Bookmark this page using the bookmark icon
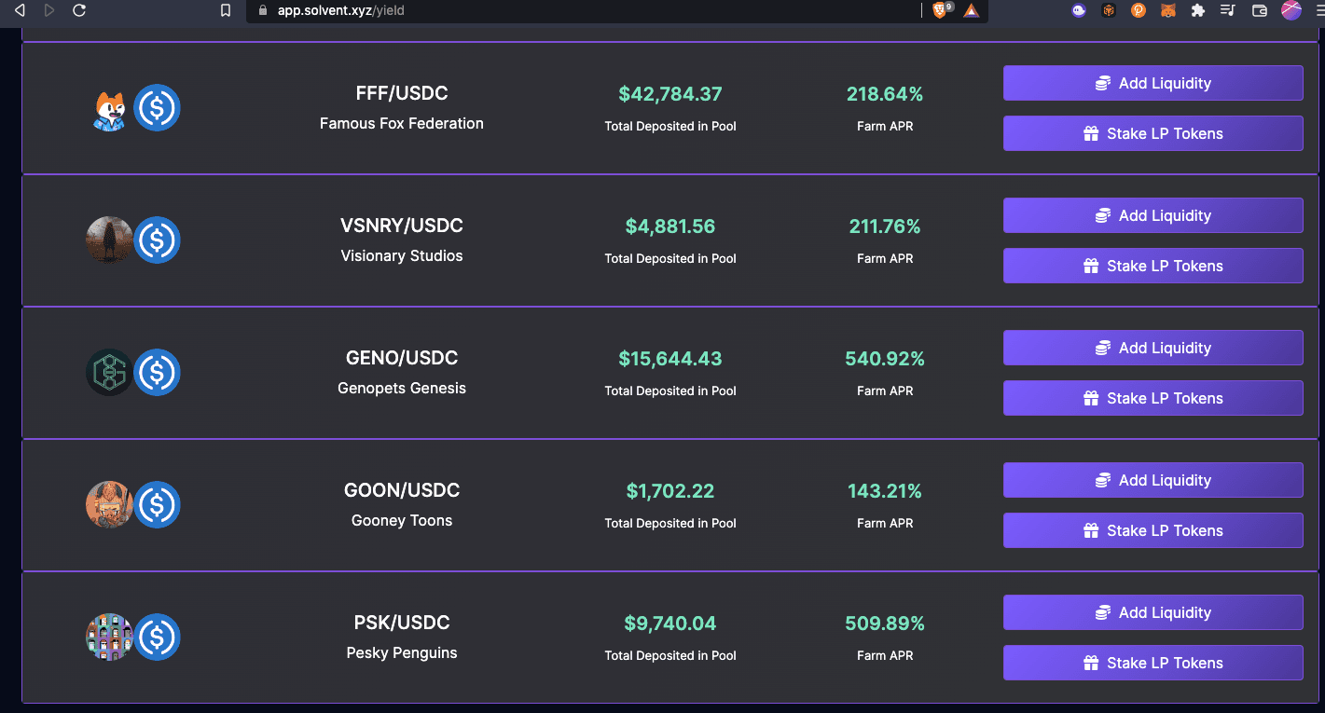1325x713 pixels. point(225,10)
